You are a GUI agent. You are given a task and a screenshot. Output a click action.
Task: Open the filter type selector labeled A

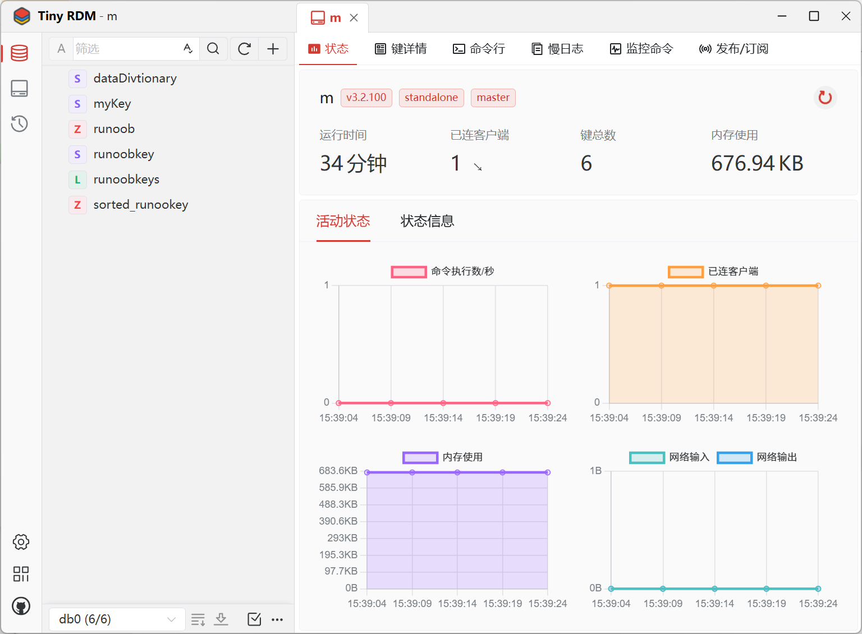coord(61,49)
